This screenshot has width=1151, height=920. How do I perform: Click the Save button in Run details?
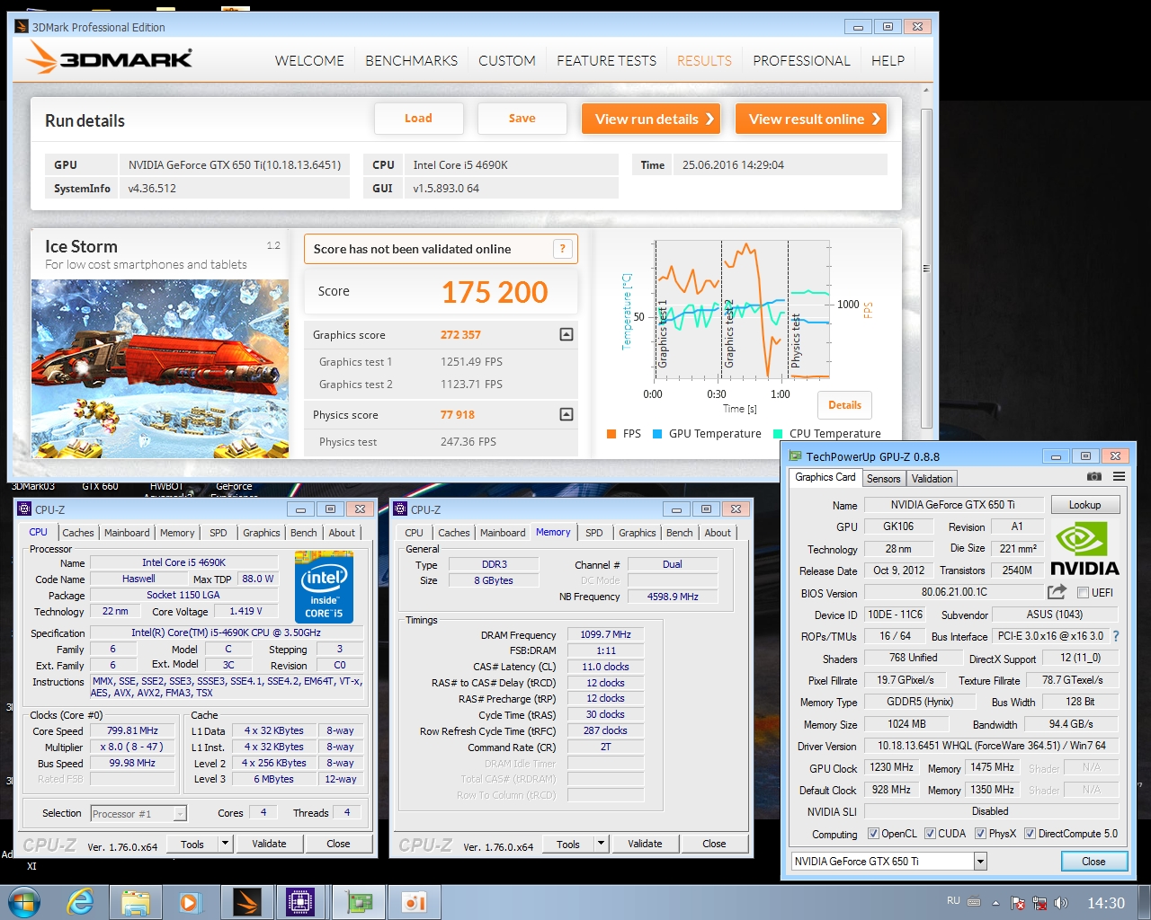pyautogui.click(x=522, y=119)
